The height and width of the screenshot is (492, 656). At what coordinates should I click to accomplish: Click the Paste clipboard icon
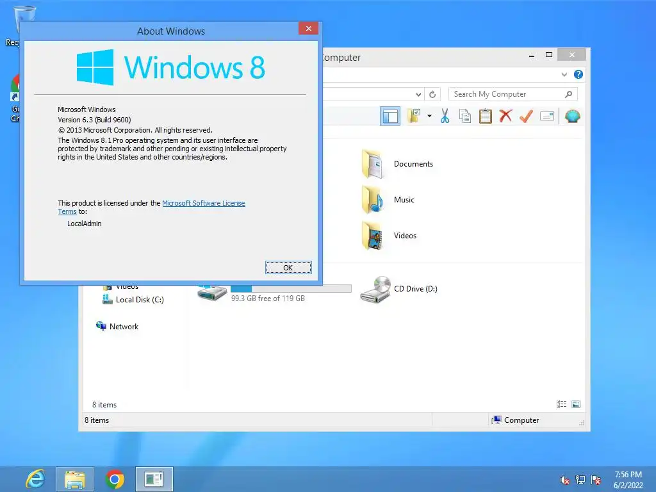tap(486, 116)
